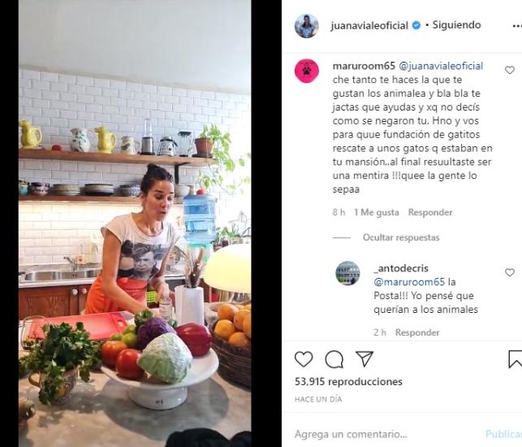Toggle like on maruroom65 comment

point(510,70)
